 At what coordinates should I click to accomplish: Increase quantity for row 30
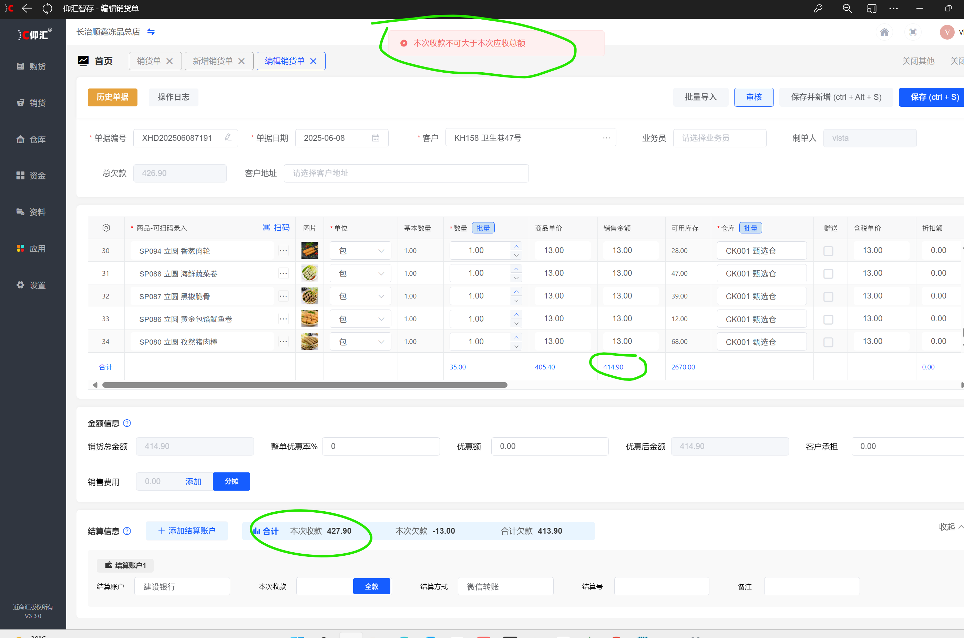pos(516,246)
